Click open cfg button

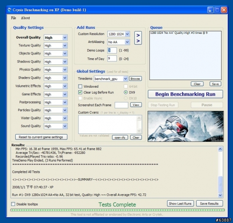point(120,138)
